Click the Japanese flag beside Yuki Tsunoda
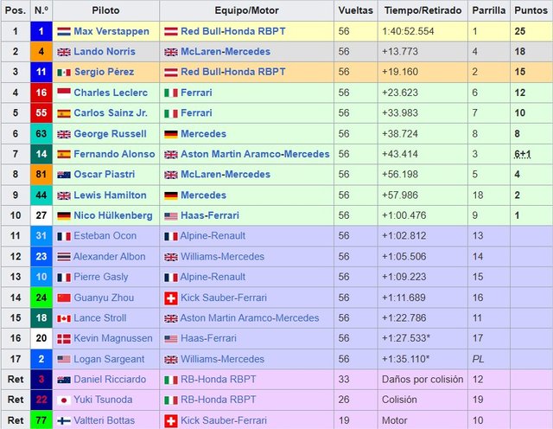The height and width of the screenshot is (429, 553). point(64,400)
